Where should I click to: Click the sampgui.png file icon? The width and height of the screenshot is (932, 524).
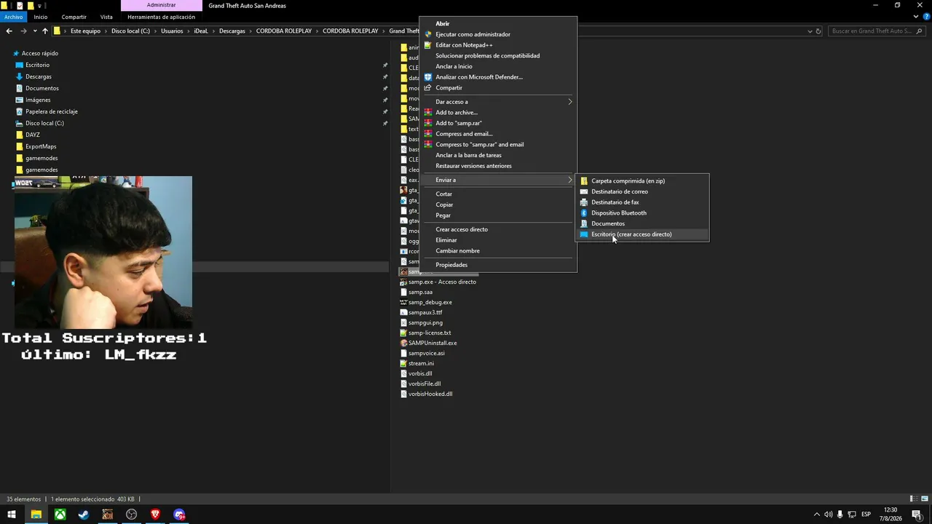click(403, 322)
